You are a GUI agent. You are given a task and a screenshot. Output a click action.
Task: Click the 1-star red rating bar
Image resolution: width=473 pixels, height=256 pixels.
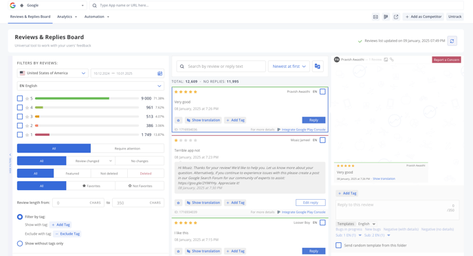coord(42,135)
